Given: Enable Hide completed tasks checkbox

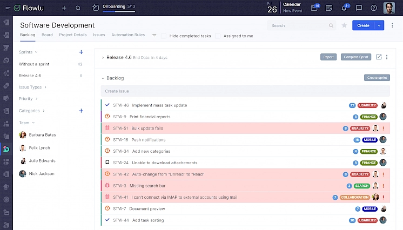Looking at the screenshot, I should click(164, 36).
